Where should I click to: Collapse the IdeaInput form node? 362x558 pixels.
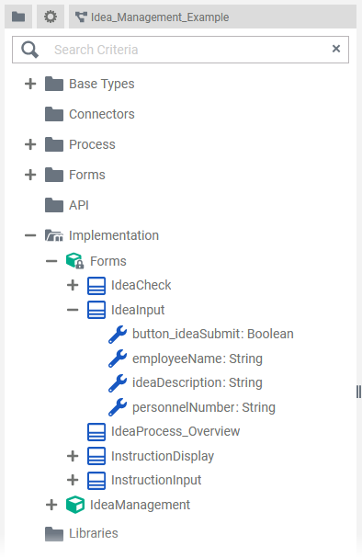click(73, 310)
